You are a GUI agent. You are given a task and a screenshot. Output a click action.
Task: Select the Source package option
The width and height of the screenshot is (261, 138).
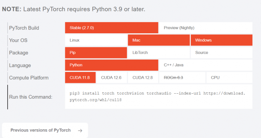pyautogui.click(x=221, y=53)
